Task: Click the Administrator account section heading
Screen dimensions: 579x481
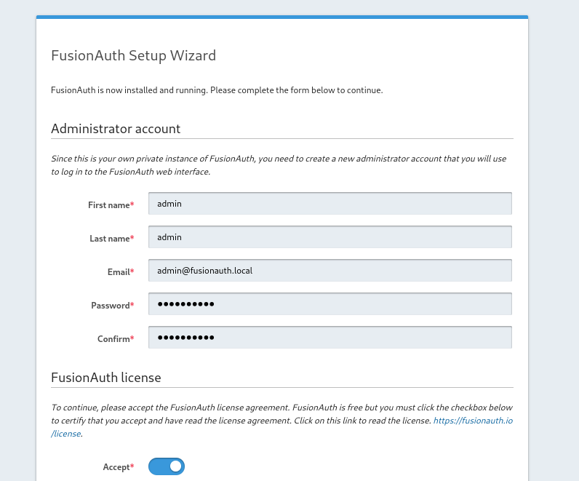Action: 116,129
